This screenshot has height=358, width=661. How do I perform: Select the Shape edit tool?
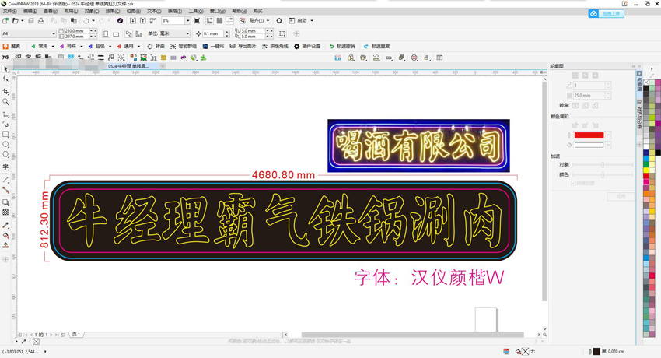point(5,79)
